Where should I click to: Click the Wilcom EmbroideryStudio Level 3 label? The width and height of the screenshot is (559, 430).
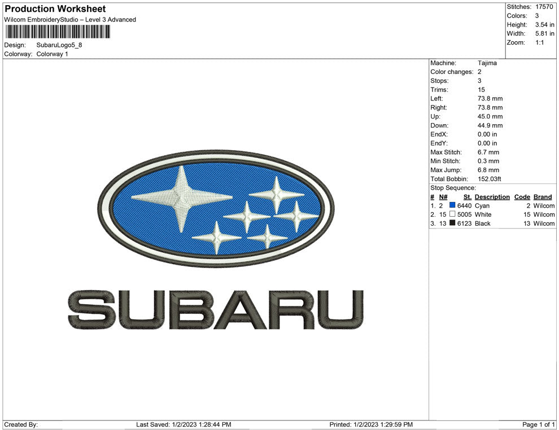pos(69,19)
